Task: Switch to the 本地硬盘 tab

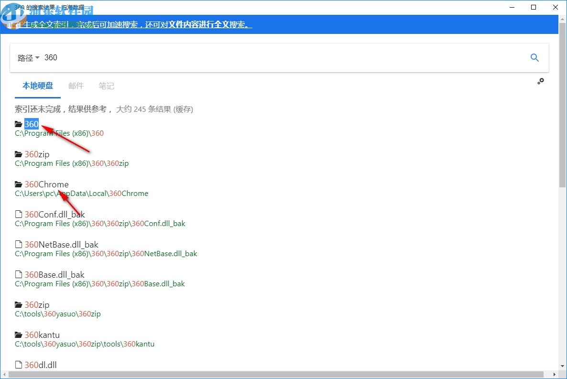Action: tap(38, 86)
